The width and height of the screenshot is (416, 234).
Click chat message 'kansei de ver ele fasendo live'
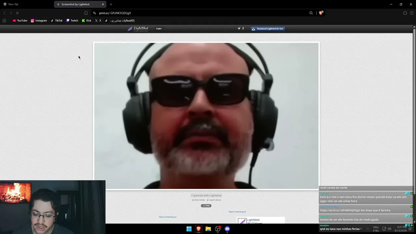[x=349, y=220]
